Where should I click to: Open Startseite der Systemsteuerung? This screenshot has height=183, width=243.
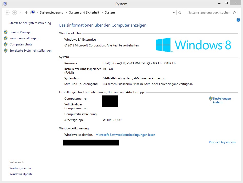(30, 23)
